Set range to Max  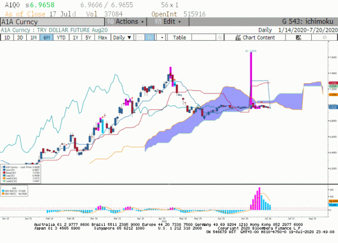102,38
